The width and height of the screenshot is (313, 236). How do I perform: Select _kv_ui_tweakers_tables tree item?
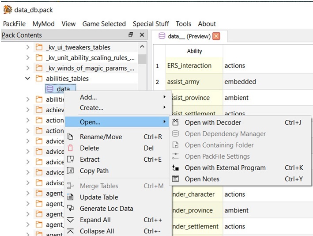click(78, 47)
